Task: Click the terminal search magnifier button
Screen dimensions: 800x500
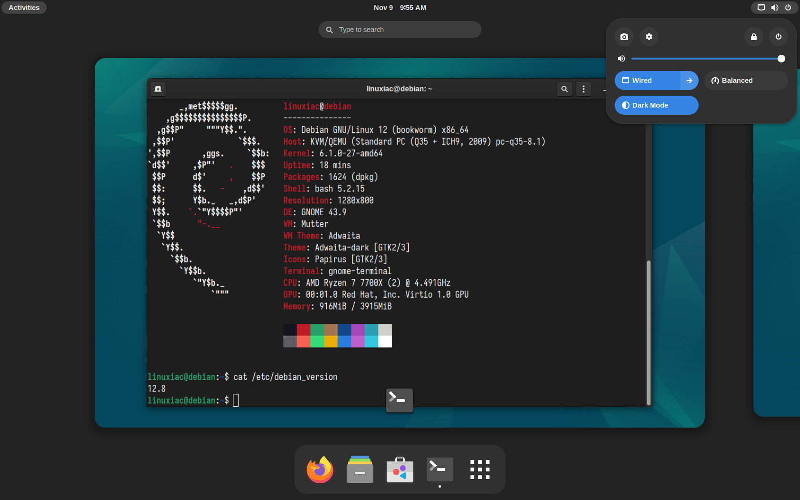Action: 564,89
